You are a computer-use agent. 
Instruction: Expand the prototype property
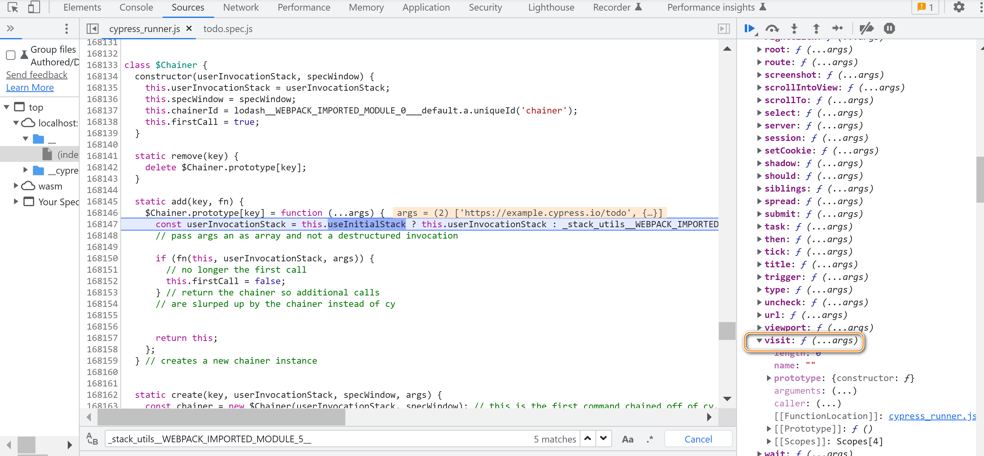[x=769, y=378]
